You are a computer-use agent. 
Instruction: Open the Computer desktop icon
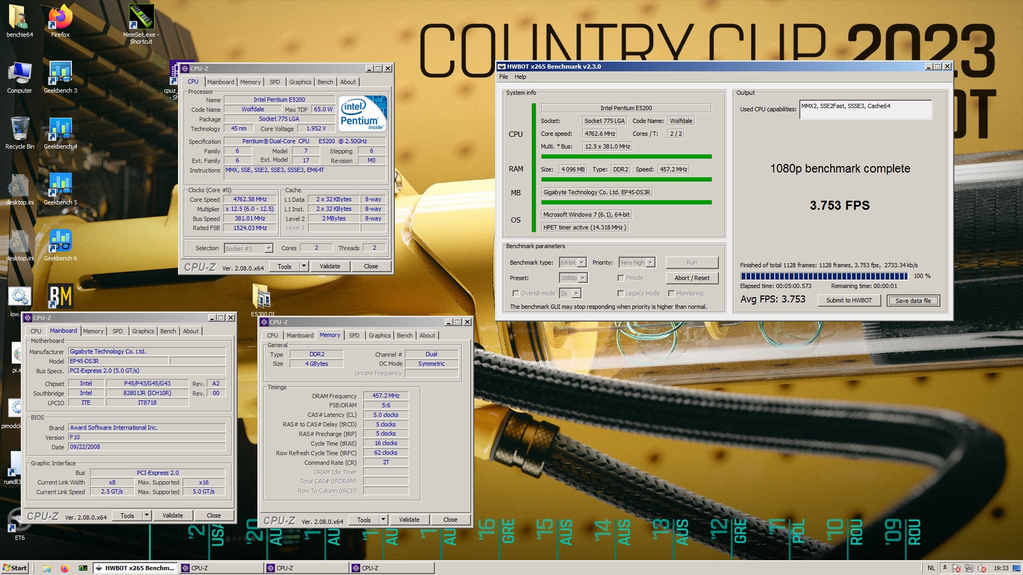pyautogui.click(x=19, y=77)
